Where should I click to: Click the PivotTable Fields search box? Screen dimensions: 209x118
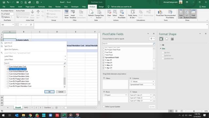[129, 44]
